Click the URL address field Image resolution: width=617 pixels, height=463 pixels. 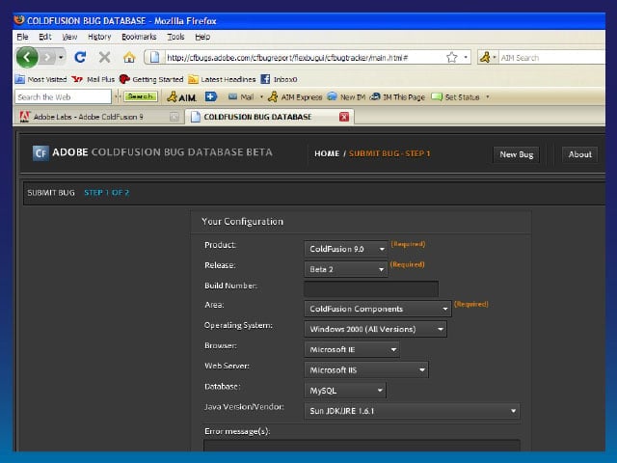pos(304,58)
